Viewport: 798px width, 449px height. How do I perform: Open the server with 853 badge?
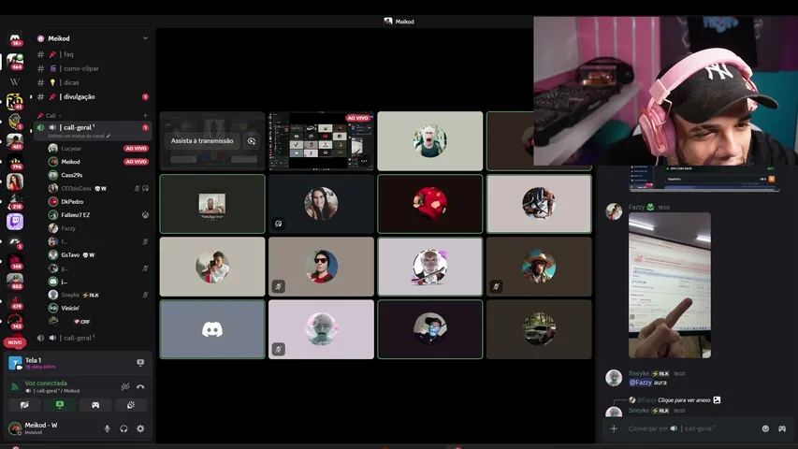point(15,281)
